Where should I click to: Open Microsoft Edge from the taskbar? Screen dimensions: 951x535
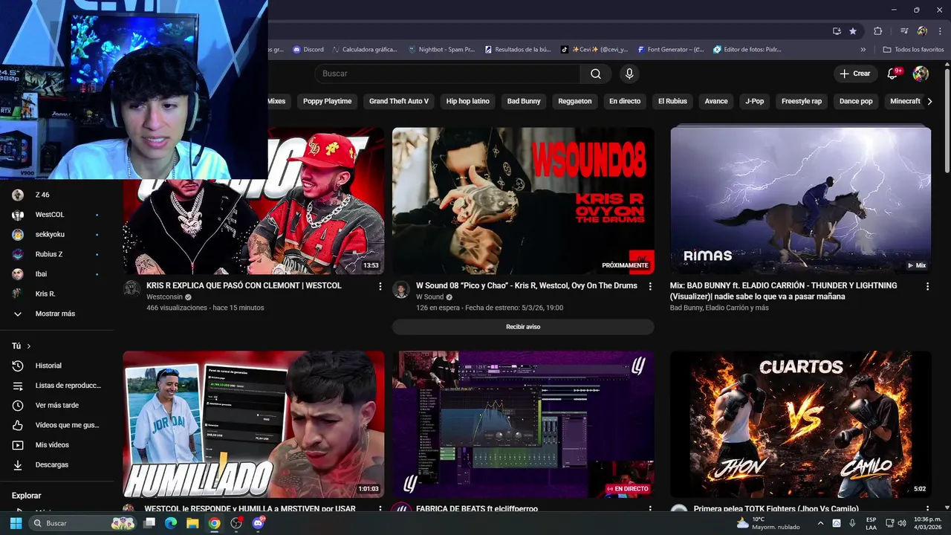click(170, 523)
